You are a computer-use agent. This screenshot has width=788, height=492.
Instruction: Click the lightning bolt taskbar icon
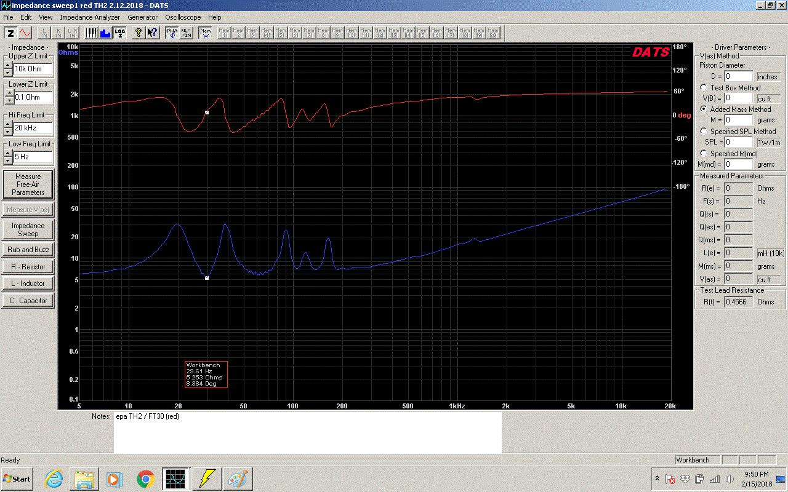pos(206,478)
